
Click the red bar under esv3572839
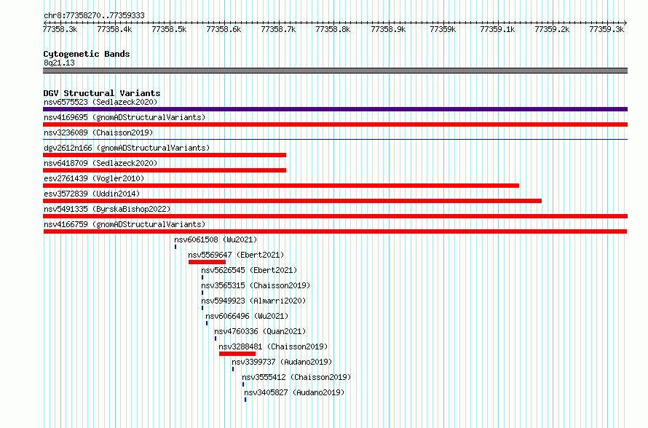292,201
